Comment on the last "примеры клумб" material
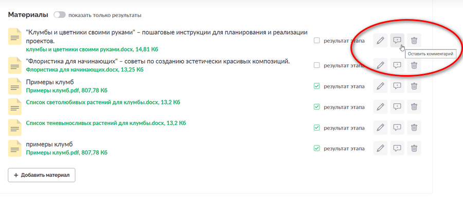The width and height of the screenshot is (463, 198). click(397, 148)
